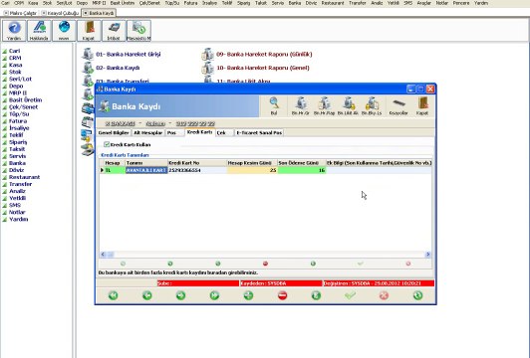
Task: Click the grid's horizontal scrollbar right arrow
Action: tap(428, 254)
